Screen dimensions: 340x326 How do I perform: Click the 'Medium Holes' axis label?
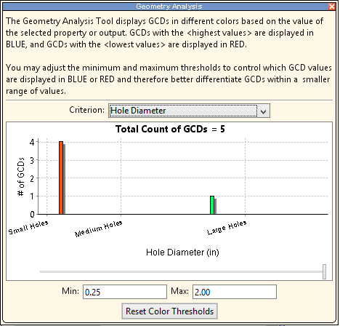(x=99, y=228)
